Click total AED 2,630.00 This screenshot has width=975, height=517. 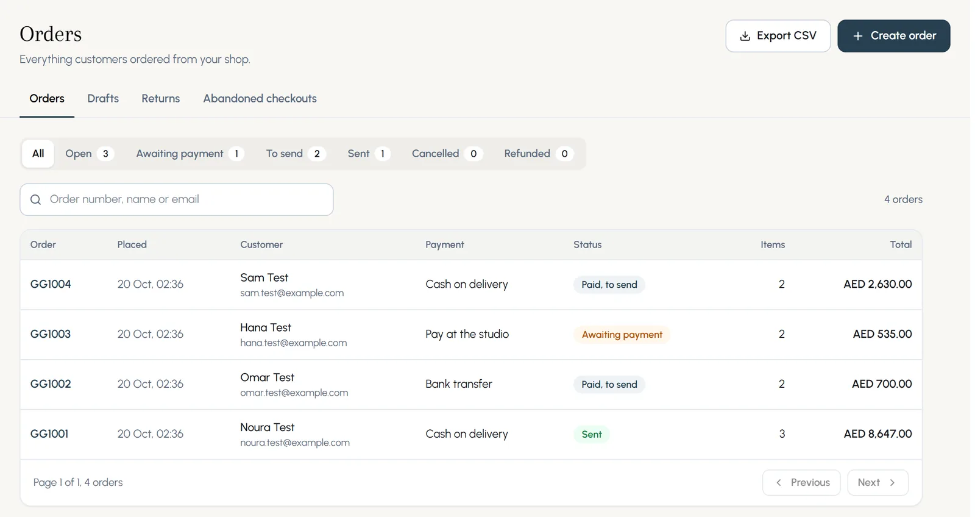pos(877,284)
